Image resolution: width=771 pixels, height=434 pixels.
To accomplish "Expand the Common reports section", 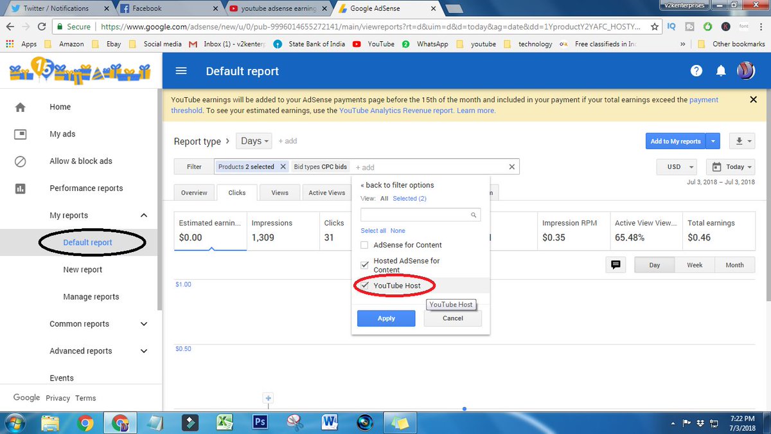I will (x=144, y=324).
